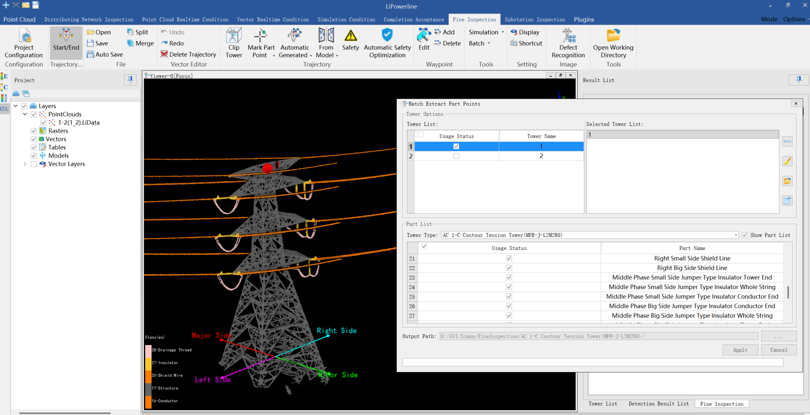Open a trajectory file
Image resolution: width=810 pixels, height=415 pixels.
99,32
